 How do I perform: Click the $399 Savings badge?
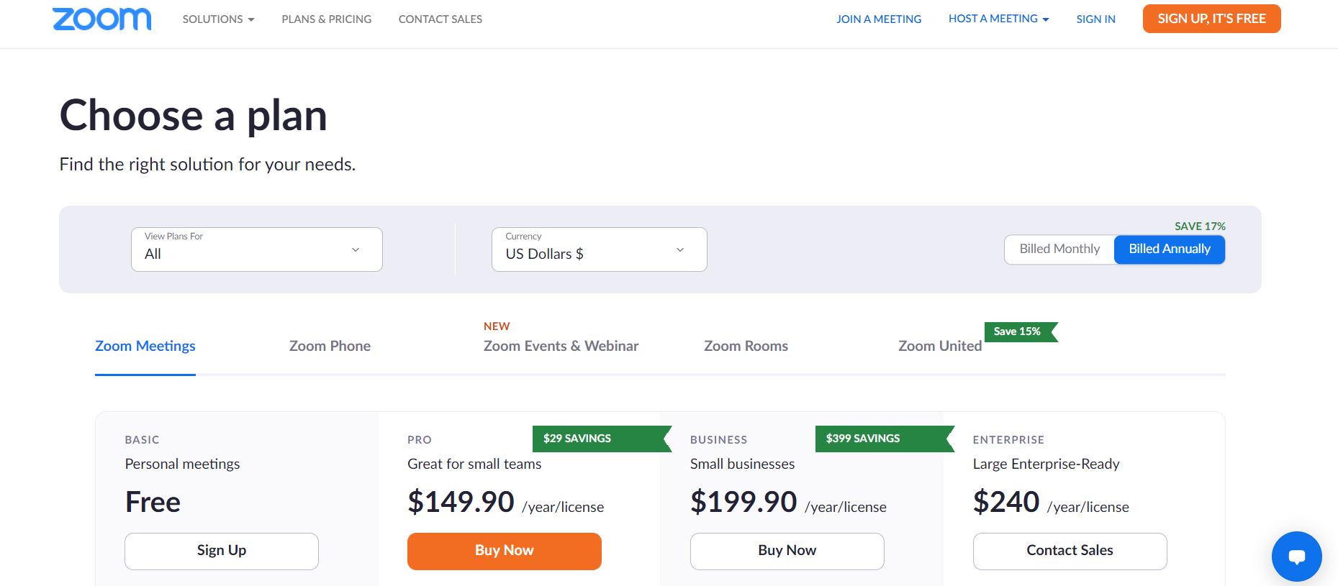click(885, 439)
